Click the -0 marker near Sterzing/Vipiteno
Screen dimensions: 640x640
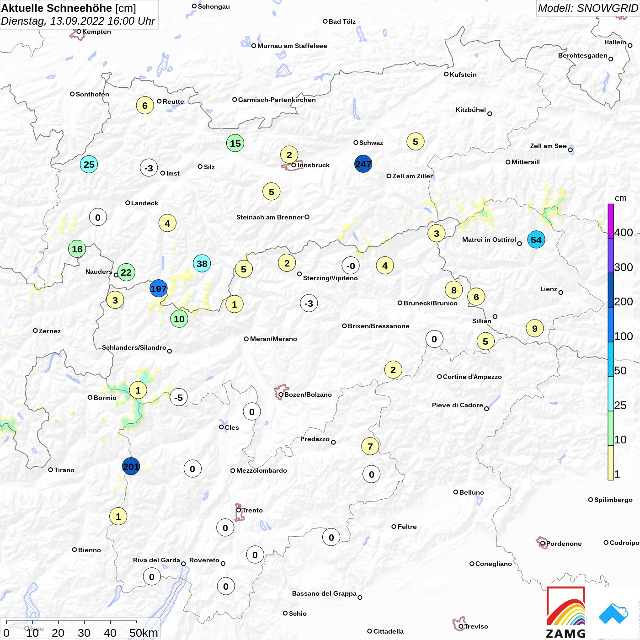click(351, 266)
